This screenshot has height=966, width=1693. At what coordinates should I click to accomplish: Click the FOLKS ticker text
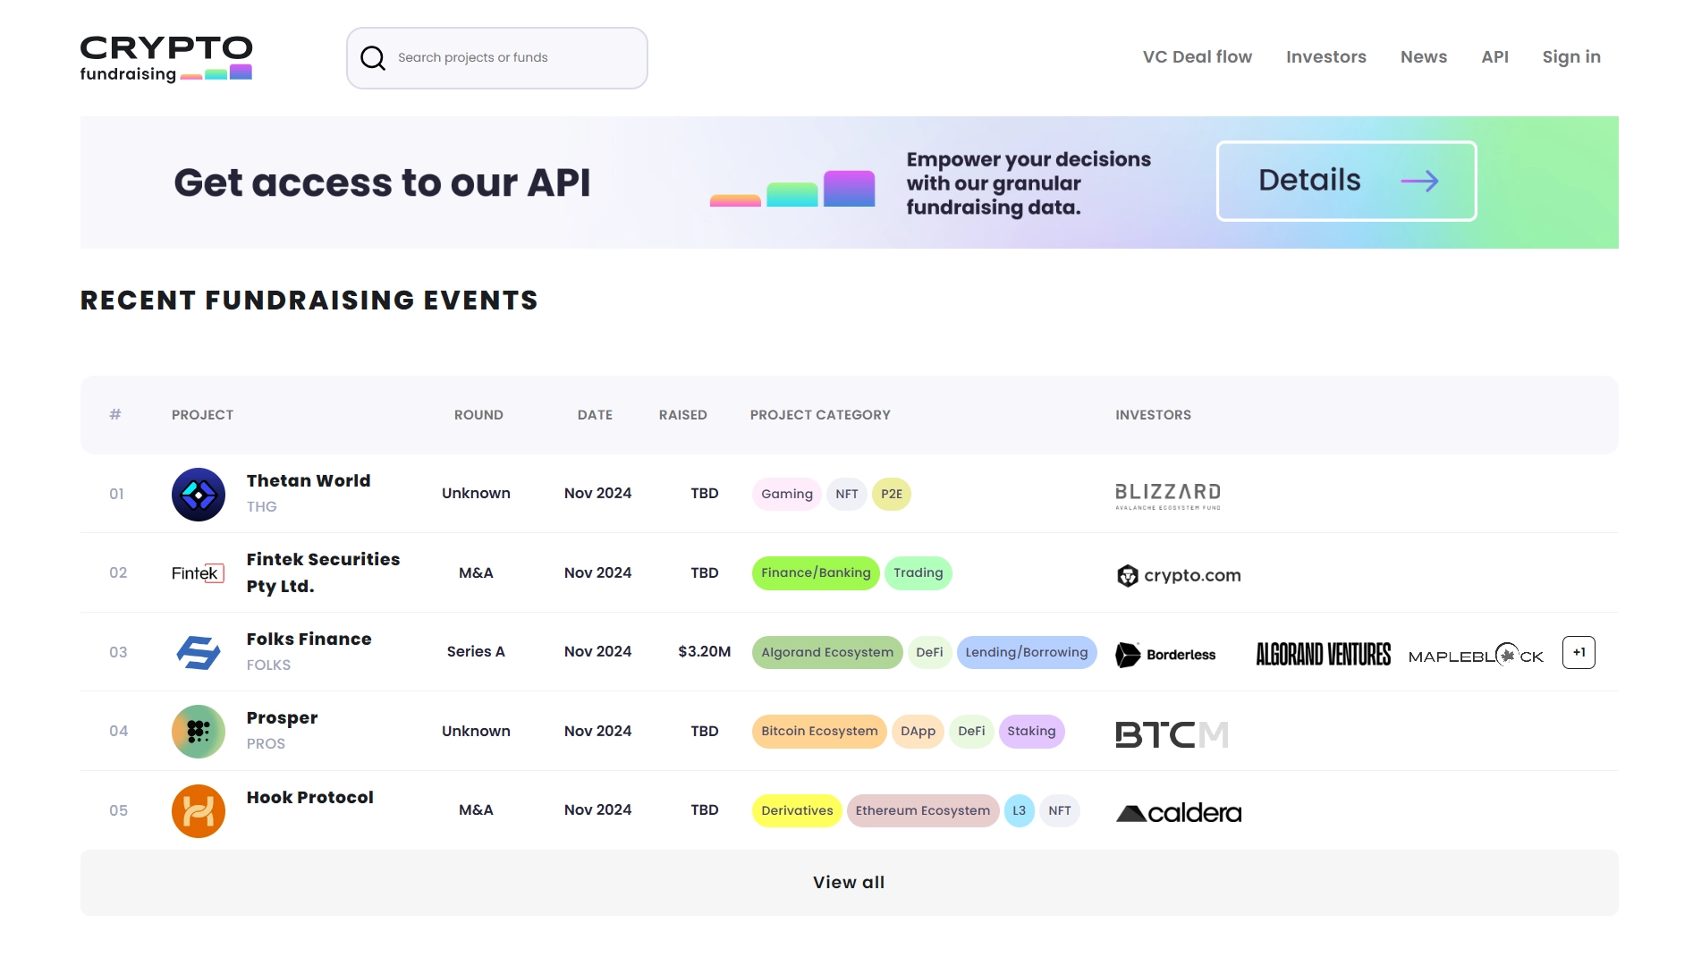268,665
